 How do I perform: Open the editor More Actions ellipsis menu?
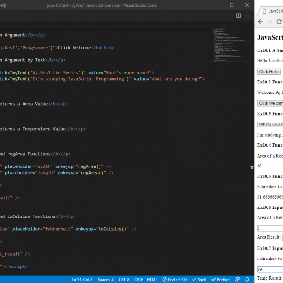[248, 16]
